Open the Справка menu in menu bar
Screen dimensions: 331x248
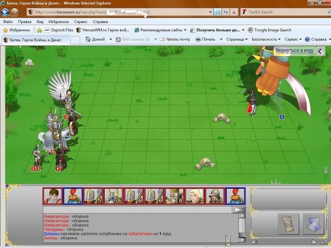[x=100, y=21]
